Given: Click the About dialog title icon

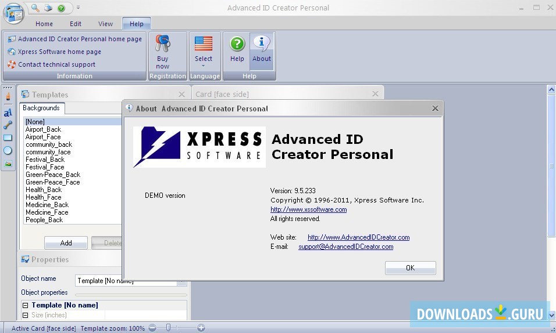Looking at the screenshot, I should point(130,108).
